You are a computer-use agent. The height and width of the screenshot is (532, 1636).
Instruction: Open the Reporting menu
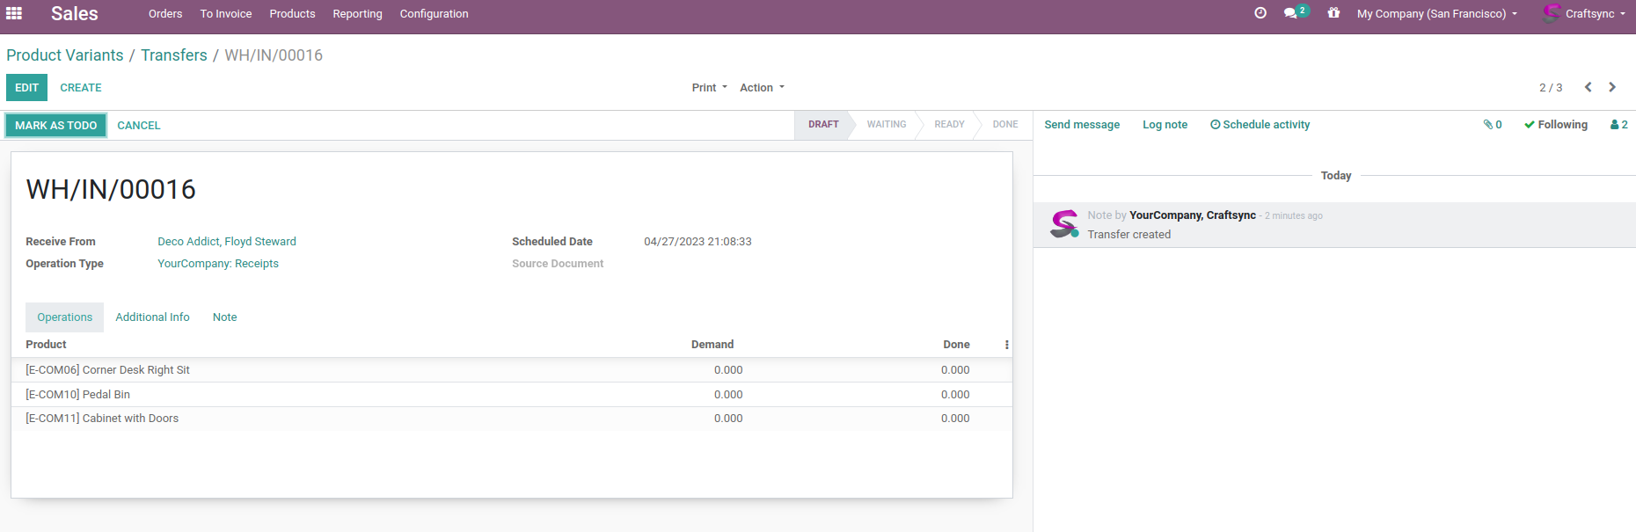357,14
